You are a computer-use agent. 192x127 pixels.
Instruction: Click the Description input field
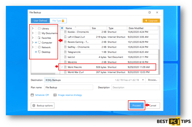(136, 87)
